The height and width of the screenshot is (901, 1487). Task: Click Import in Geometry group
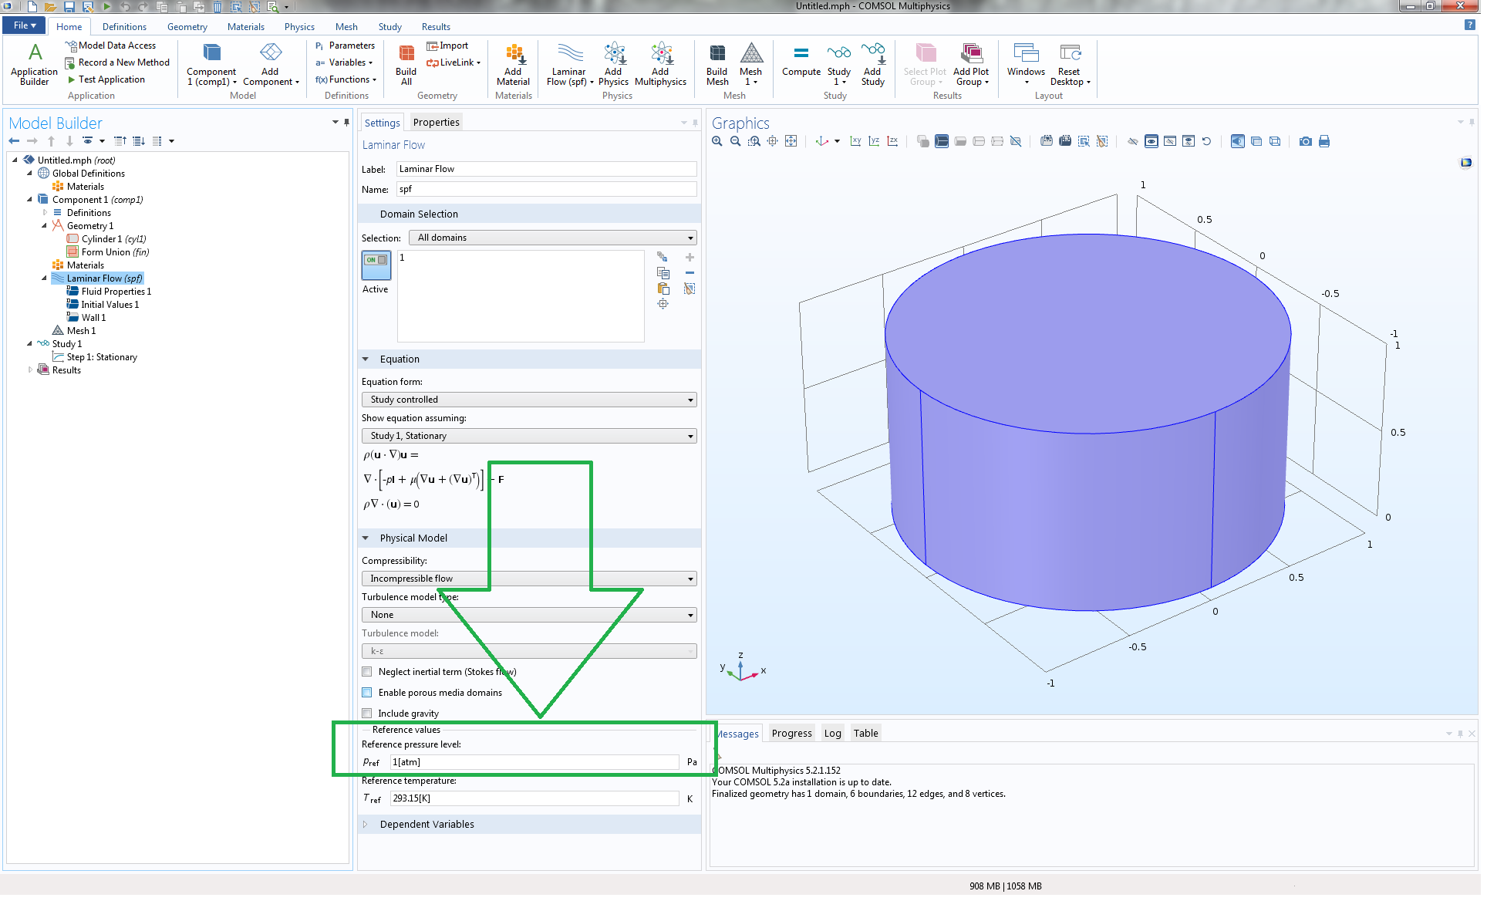(447, 46)
